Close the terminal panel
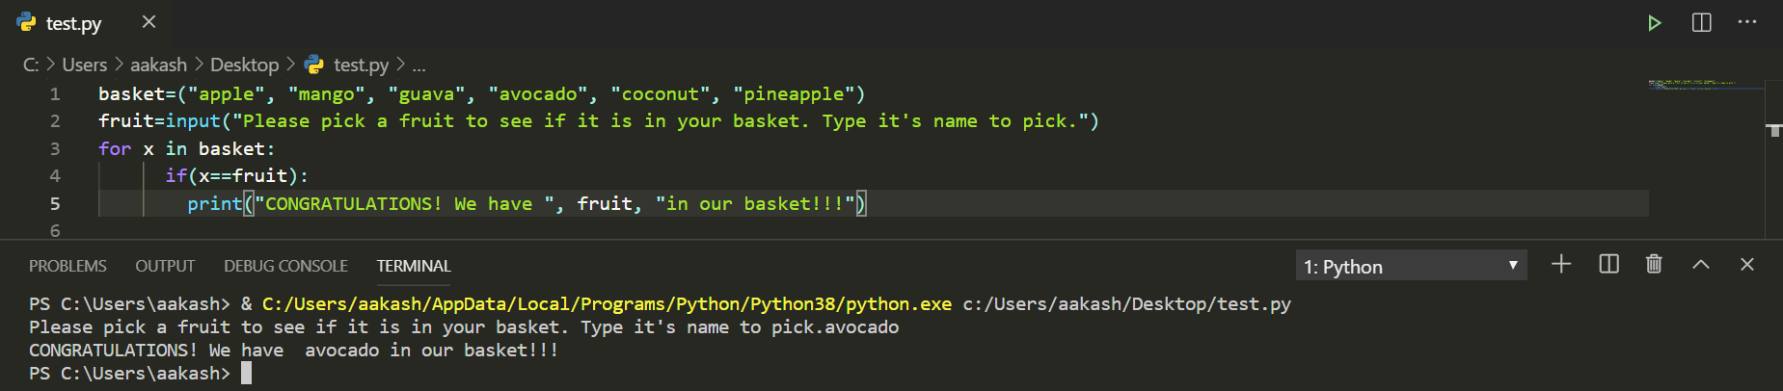 (1746, 265)
